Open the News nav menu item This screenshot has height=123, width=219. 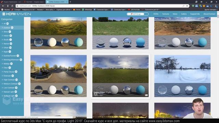pos(175,14)
